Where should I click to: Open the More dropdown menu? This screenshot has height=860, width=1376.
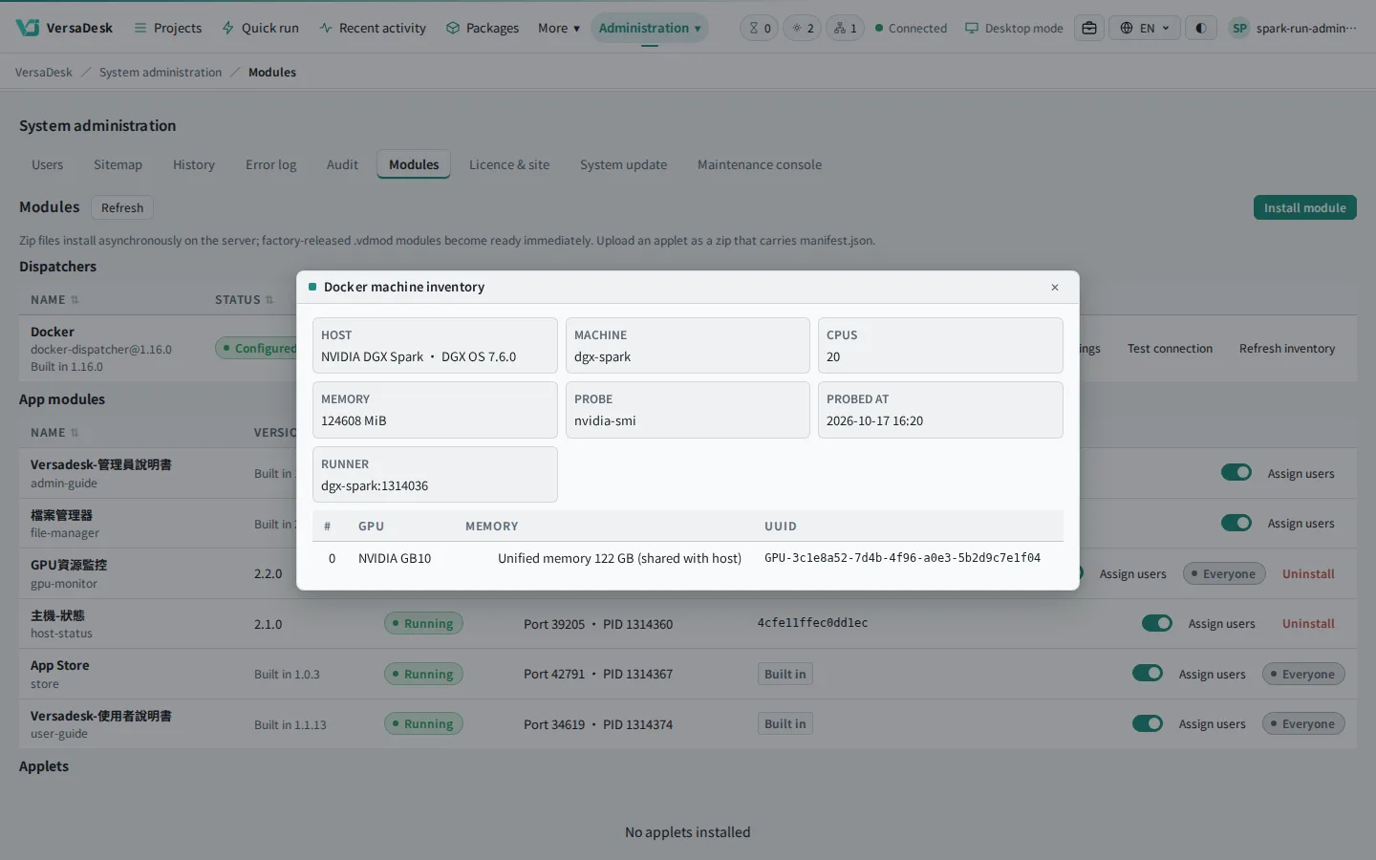(559, 28)
